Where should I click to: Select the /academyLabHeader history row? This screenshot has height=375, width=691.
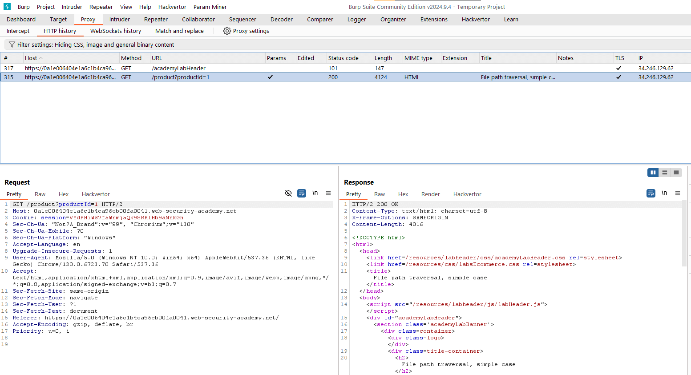178,68
